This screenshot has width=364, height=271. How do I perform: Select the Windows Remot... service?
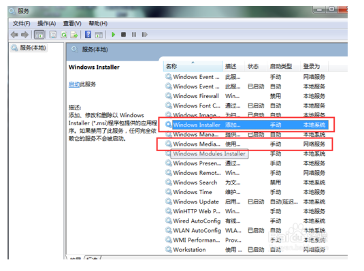click(246, 173)
